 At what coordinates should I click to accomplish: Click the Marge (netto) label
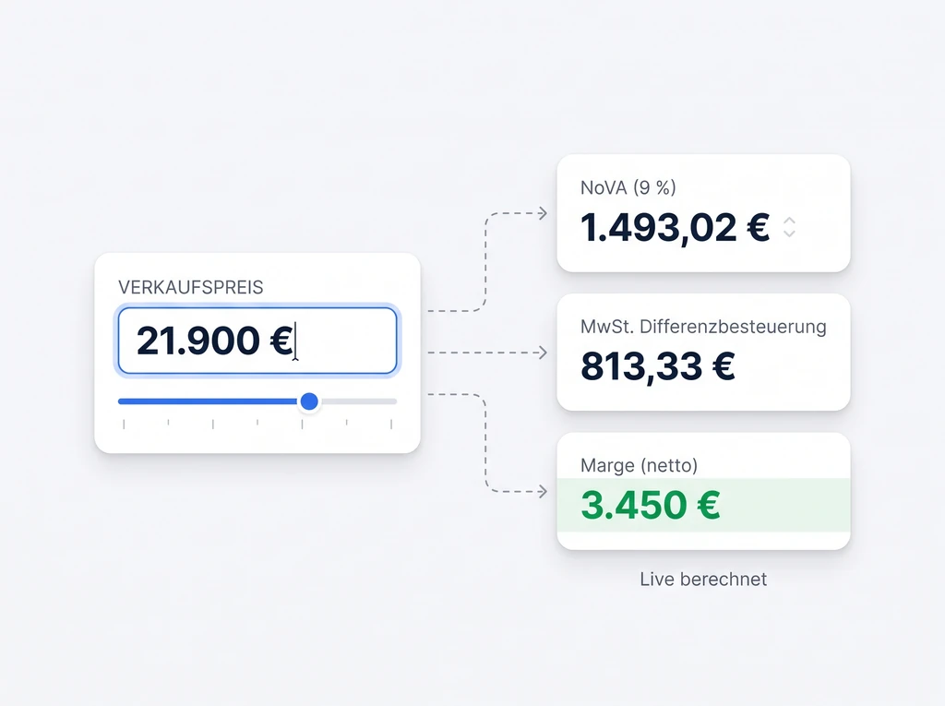pos(640,466)
